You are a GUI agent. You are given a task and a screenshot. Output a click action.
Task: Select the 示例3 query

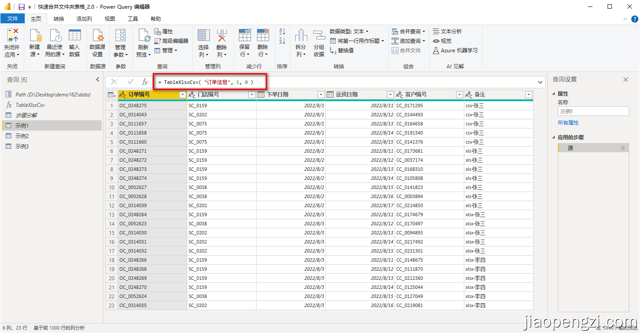(51, 146)
